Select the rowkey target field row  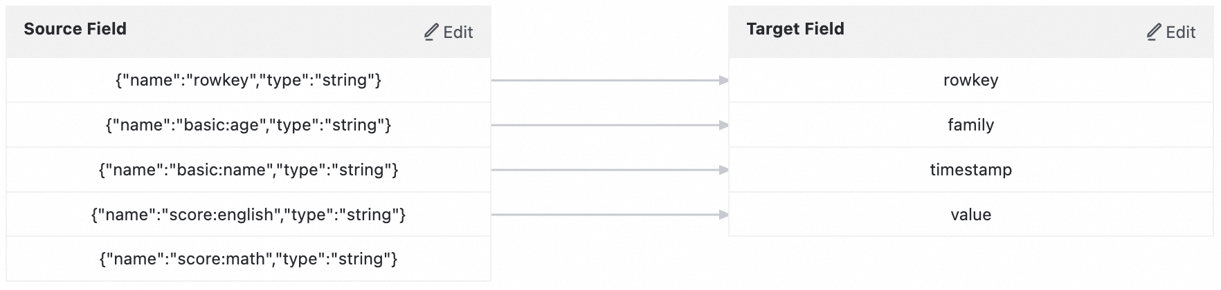pyautogui.click(x=970, y=80)
